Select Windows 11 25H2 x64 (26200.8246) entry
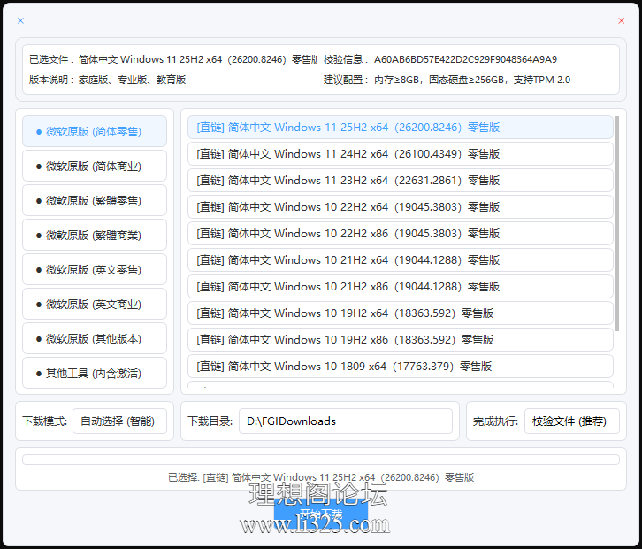Image resolution: width=642 pixels, height=549 pixels. 401,128
